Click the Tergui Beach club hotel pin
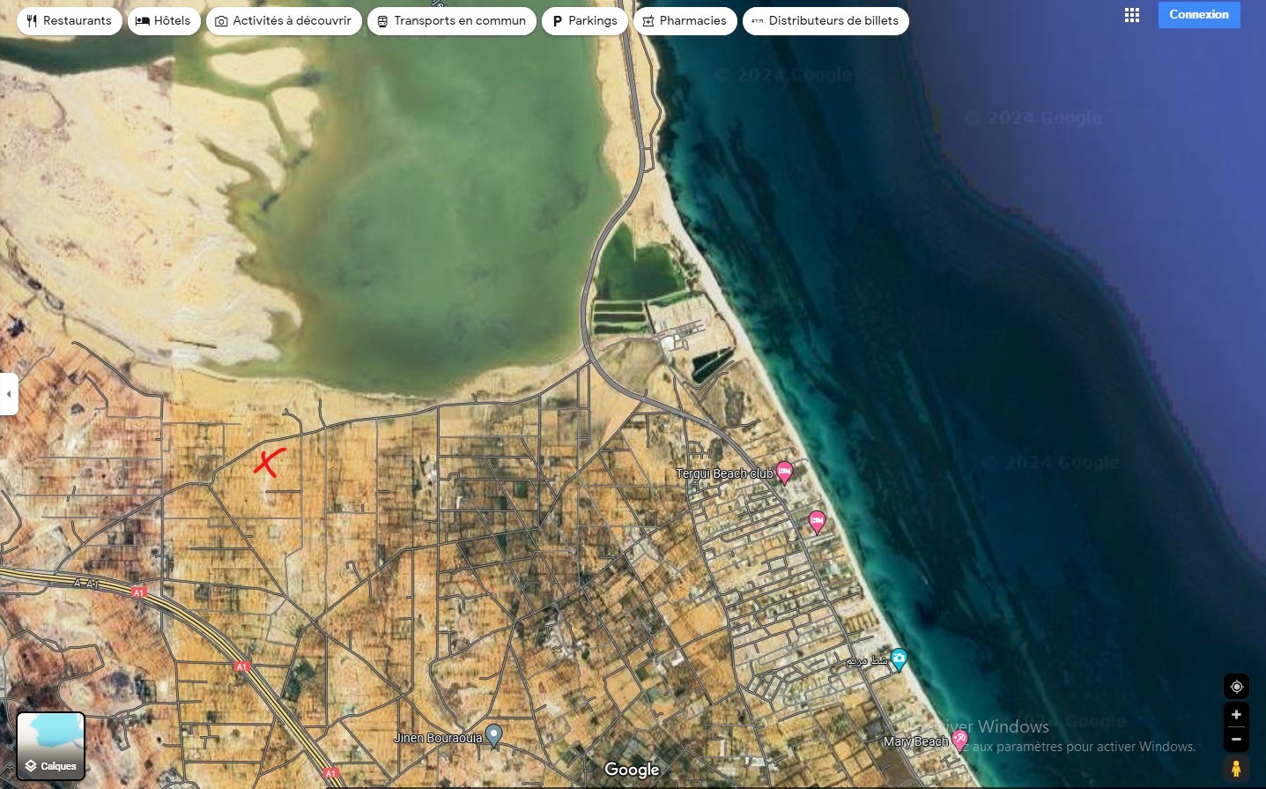Screen dimensions: 1266x789 (784, 472)
